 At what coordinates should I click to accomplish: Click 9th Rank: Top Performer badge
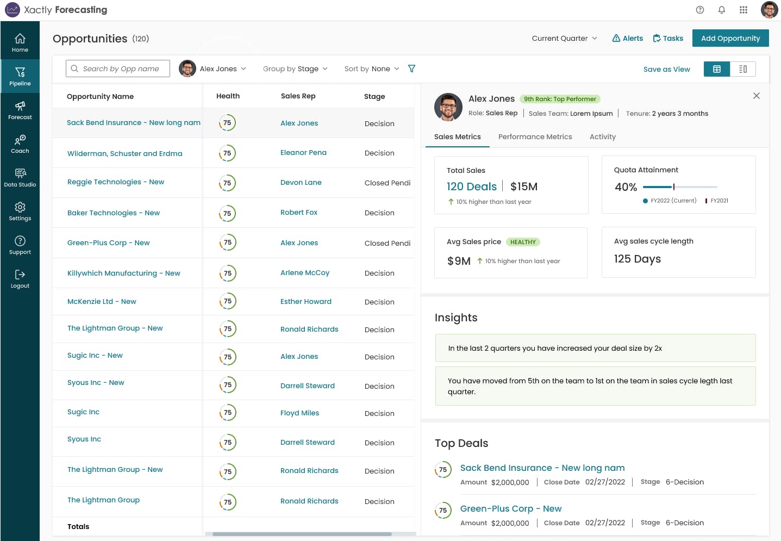click(560, 99)
